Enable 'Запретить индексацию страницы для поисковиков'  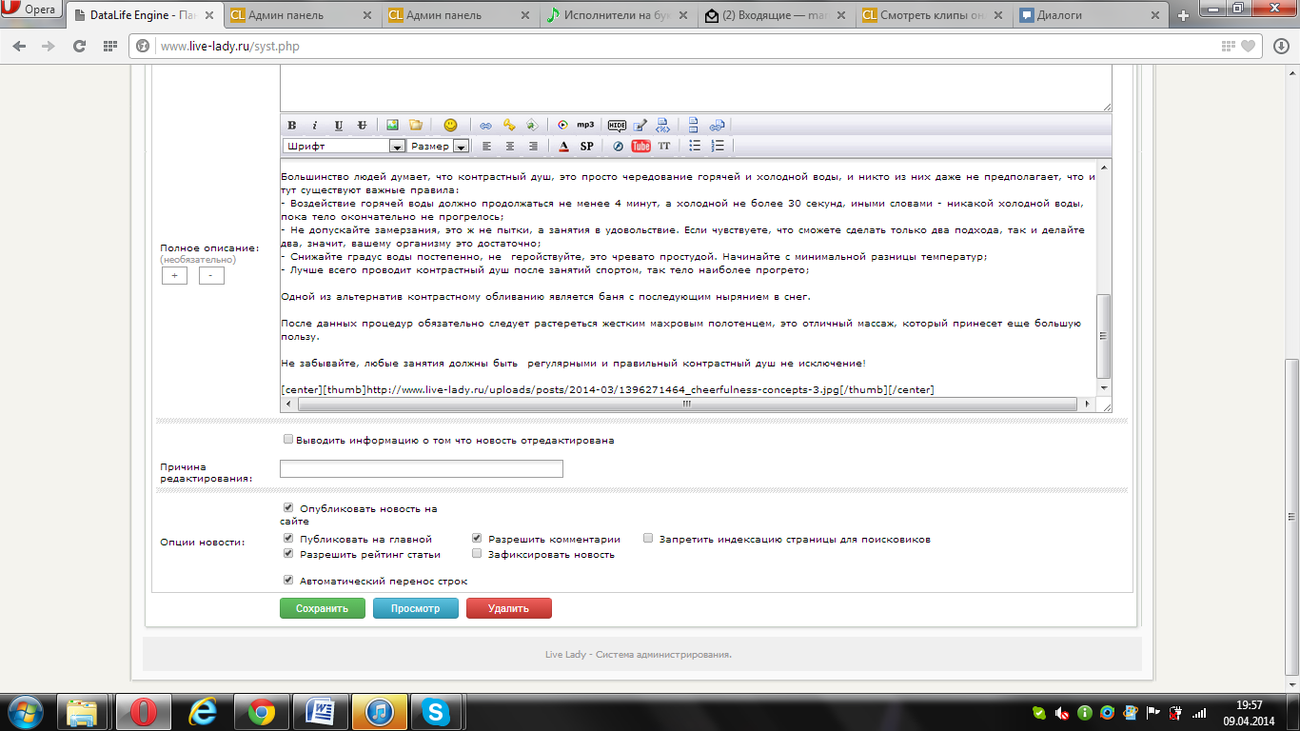tap(648, 539)
